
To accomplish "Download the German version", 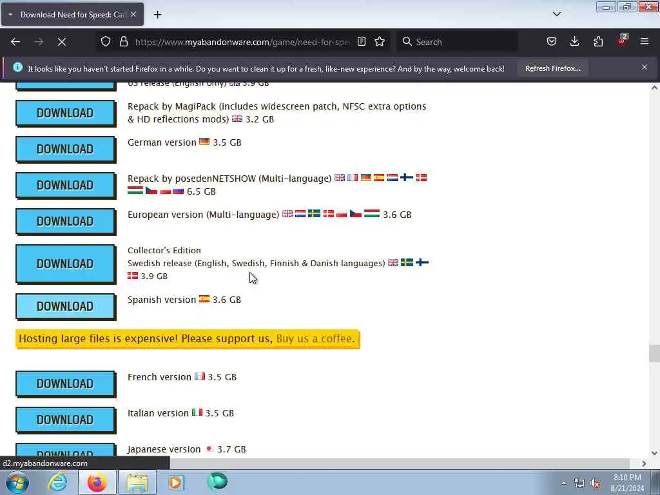I will (65, 149).
